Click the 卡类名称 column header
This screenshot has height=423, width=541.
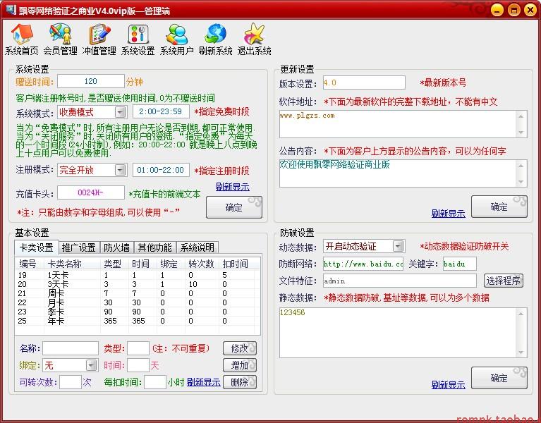click(x=73, y=264)
